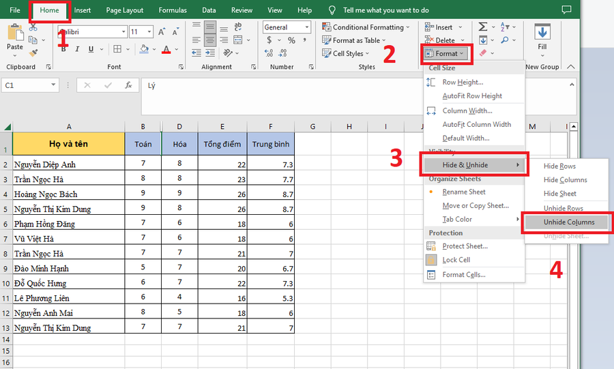Apply the Fill Color bucket
The image size is (614, 369).
tap(144, 49)
